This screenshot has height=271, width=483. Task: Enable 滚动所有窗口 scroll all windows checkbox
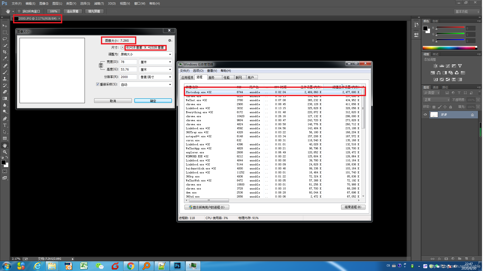(19, 11)
